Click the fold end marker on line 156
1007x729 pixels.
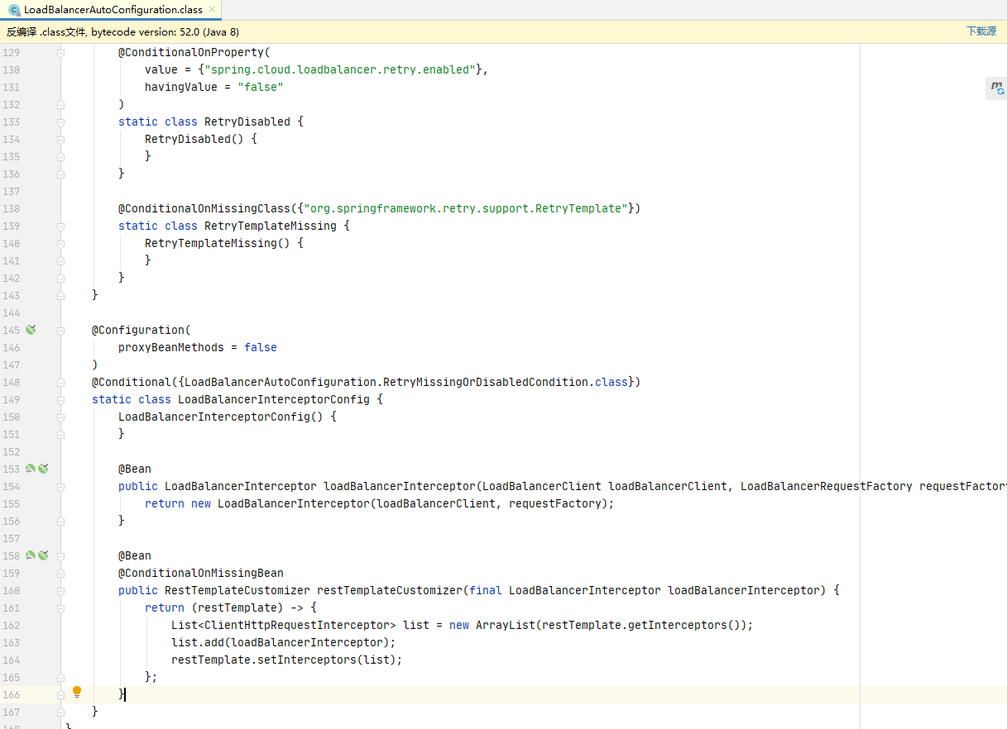[60, 521]
